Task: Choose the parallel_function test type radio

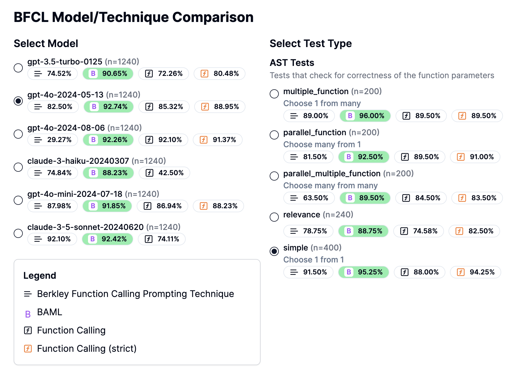Action: [274, 135]
